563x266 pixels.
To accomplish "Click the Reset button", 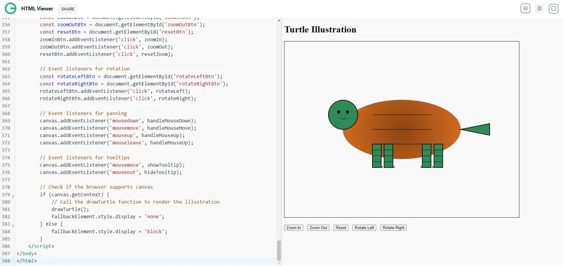I will click(341, 228).
